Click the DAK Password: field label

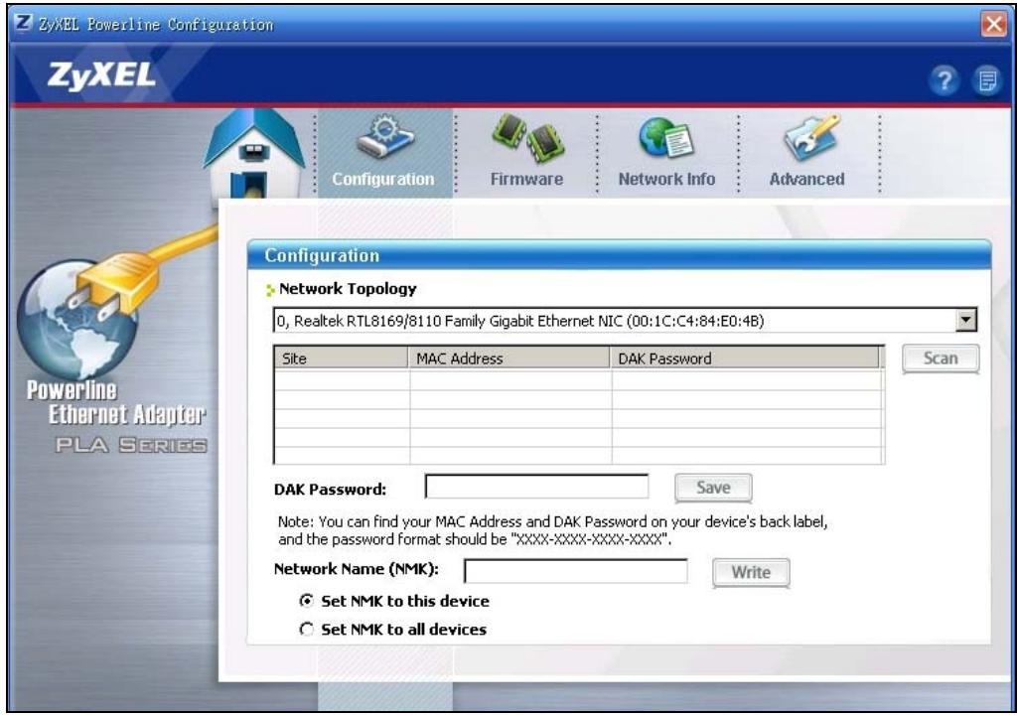pyautogui.click(x=330, y=490)
